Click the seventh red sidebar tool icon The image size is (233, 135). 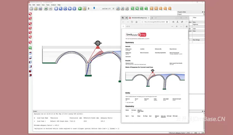point(30,42)
